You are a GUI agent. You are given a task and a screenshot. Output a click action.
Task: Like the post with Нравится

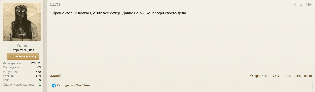259,76
